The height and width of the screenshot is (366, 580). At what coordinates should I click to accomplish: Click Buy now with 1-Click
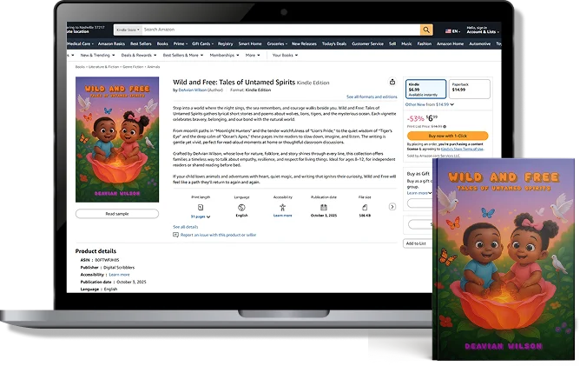point(447,136)
